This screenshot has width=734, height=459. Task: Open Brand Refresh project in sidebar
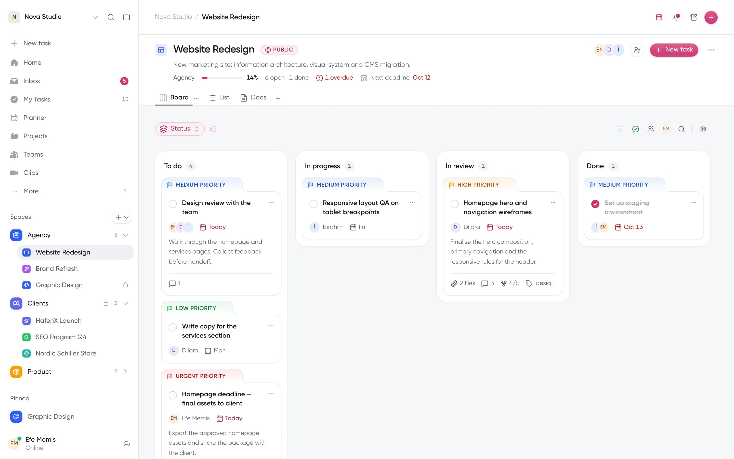[75, 269]
